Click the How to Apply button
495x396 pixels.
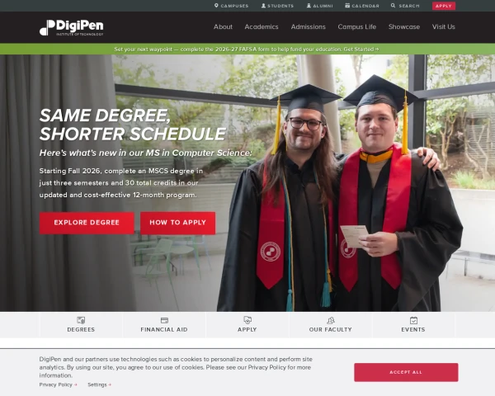pos(177,223)
